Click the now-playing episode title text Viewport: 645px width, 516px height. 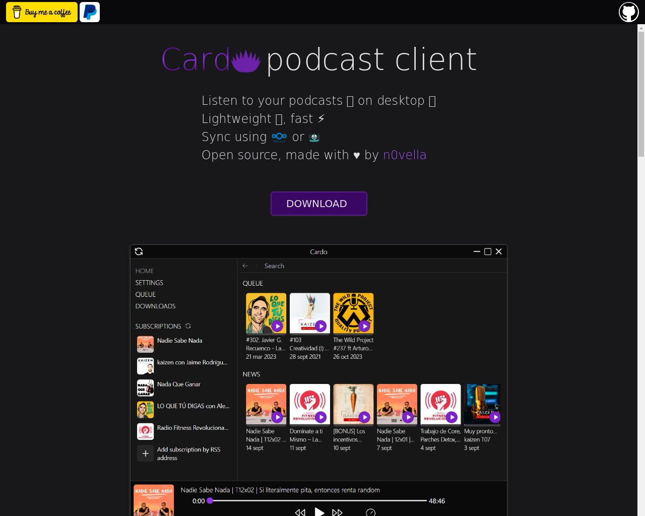(x=280, y=490)
